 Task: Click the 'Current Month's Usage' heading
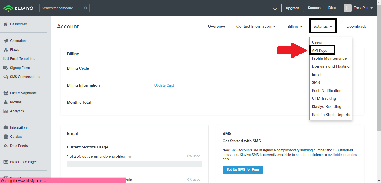87,147
